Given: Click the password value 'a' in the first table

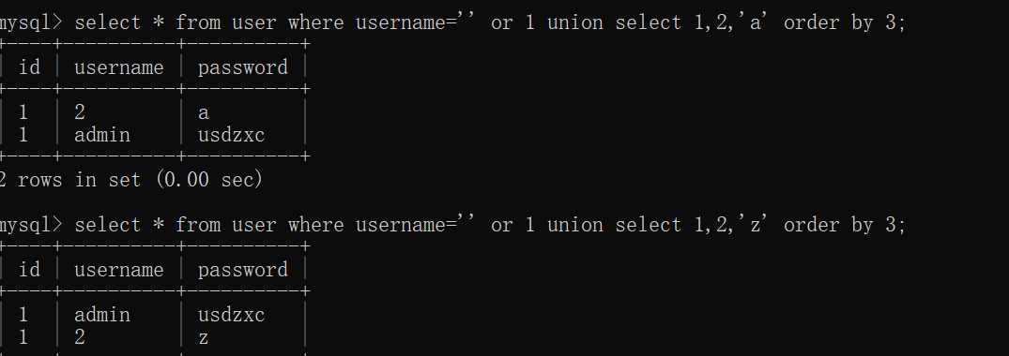Looking at the screenshot, I should [x=204, y=113].
